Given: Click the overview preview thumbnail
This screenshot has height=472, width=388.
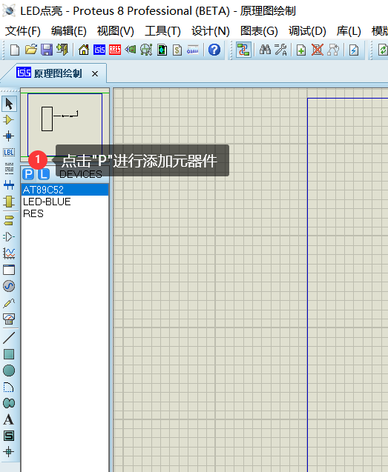Looking at the screenshot, I should [x=65, y=124].
